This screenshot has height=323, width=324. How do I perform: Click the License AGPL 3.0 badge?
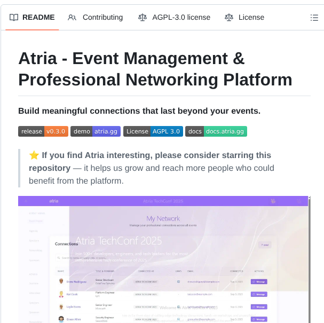(153, 131)
